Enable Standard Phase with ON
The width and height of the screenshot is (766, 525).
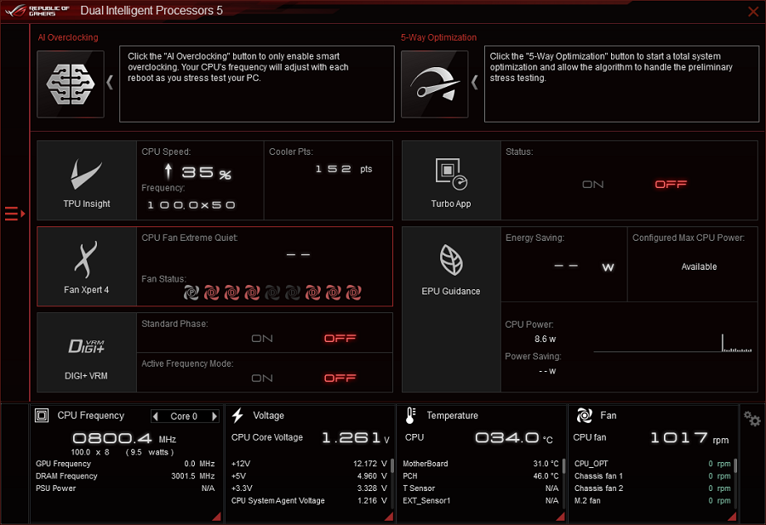[x=262, y=339]
